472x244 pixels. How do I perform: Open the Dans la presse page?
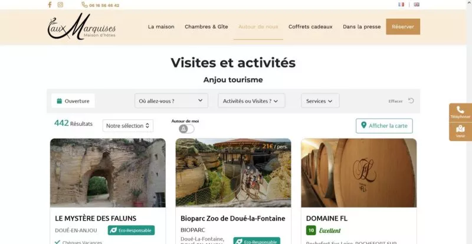coord(361,26)
